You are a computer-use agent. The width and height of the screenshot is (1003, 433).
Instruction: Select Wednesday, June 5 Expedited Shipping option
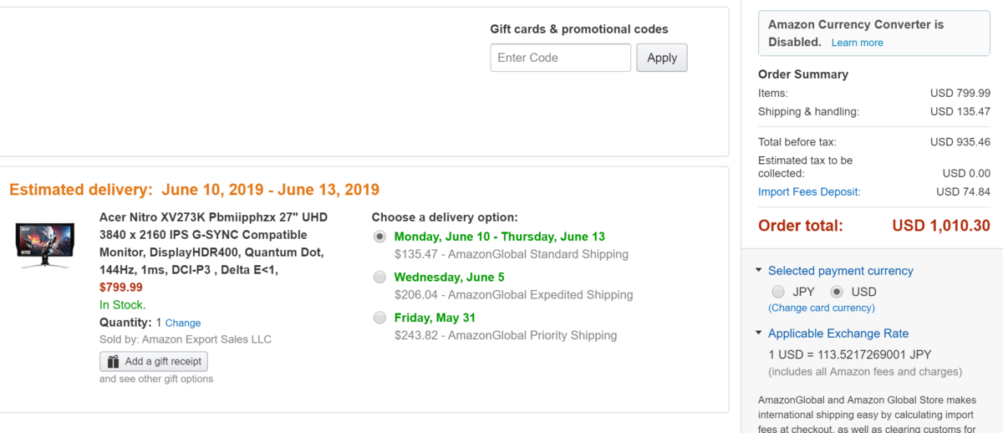[379, 277]
